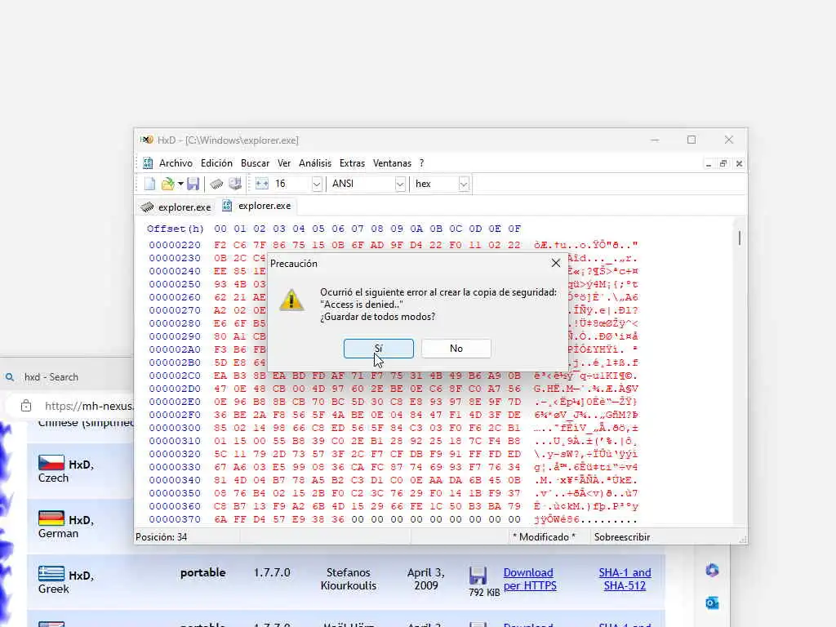The image size is (836, 627).
Task: Minimize the inner document window
Action: pos(708,163)
